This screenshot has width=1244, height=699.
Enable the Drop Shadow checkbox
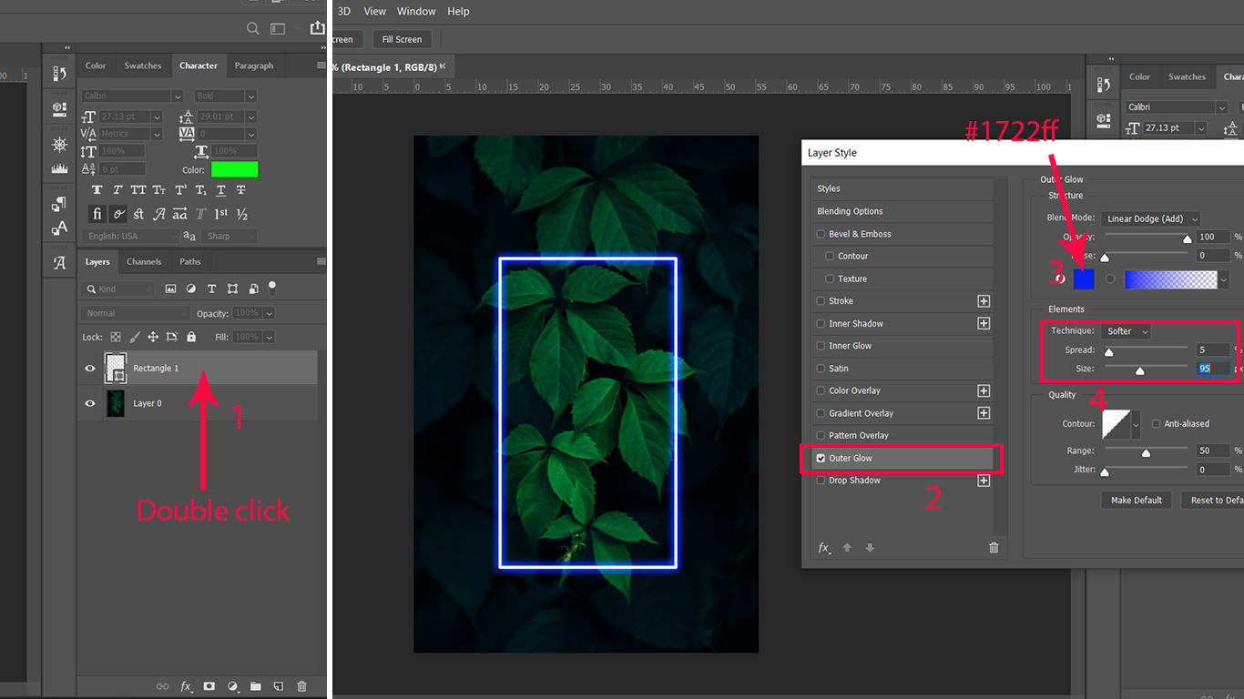pos(821,481)
